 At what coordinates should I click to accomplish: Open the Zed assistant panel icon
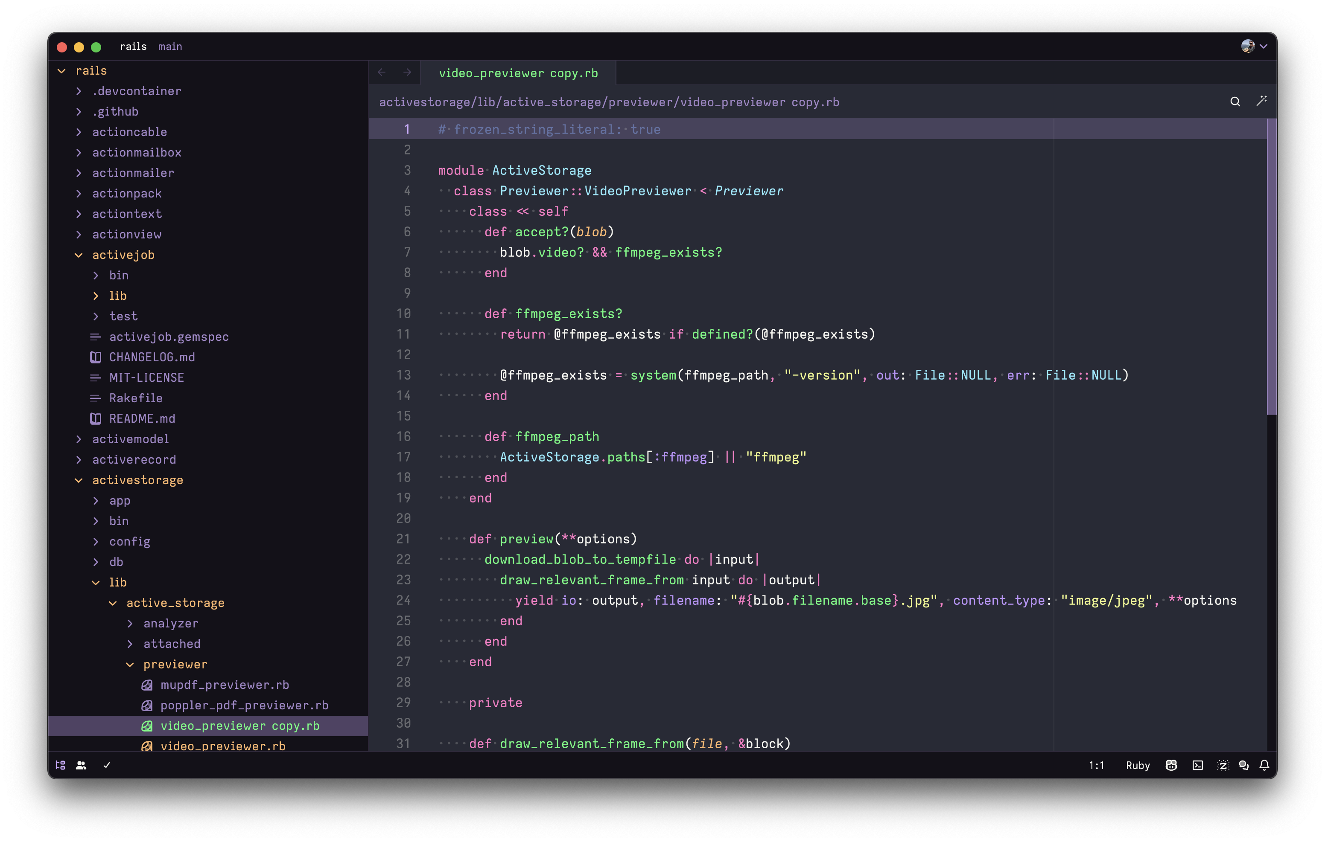tap(1223, 765)
